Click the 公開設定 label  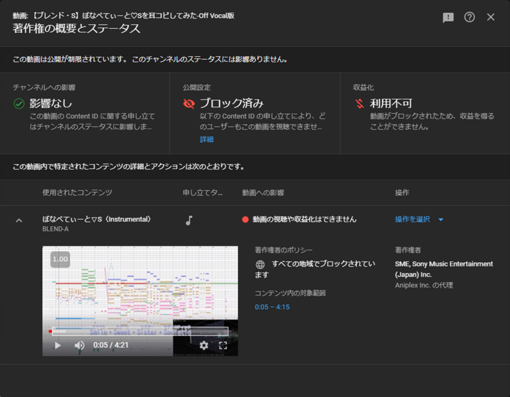197,87
